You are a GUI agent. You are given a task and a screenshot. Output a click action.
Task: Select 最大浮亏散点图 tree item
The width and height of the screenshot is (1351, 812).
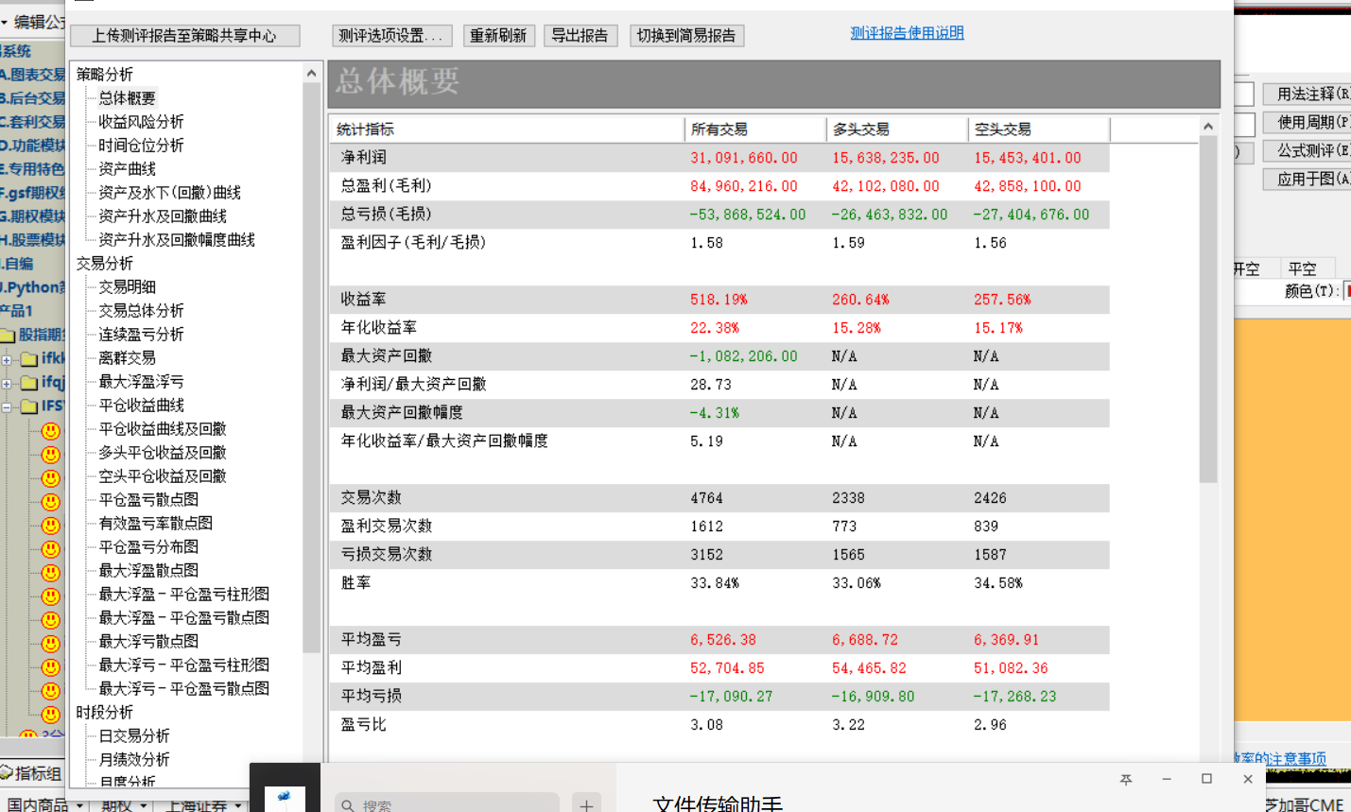(148, 642)
